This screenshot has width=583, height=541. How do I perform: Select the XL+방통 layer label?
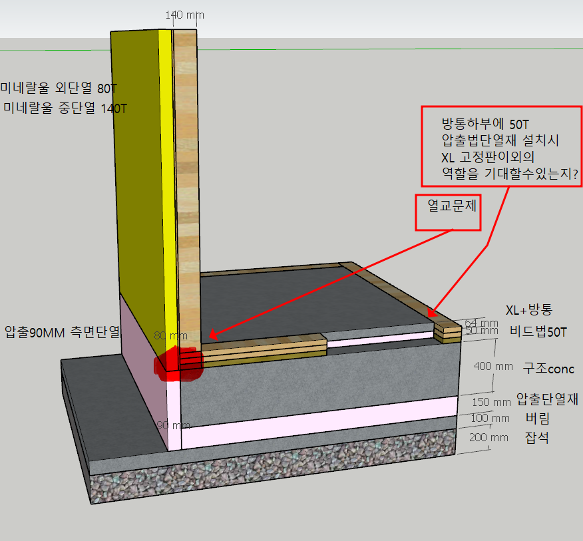pyautogui.click(x=529, y=309)
